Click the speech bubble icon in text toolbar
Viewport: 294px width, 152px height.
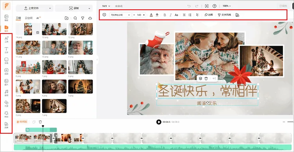[x=104, y=15]
